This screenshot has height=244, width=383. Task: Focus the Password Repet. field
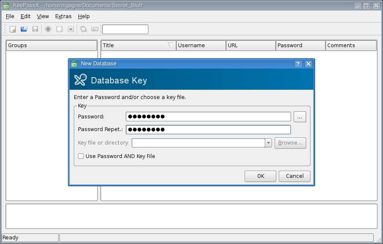[x=208, y=129]
